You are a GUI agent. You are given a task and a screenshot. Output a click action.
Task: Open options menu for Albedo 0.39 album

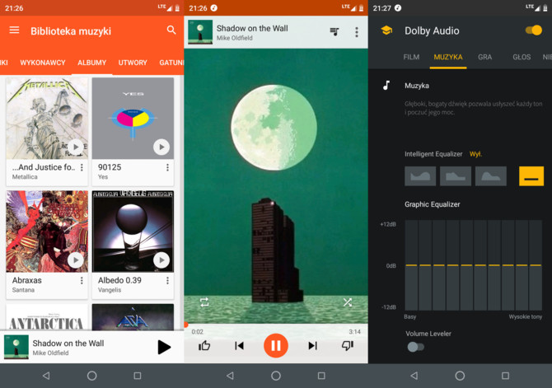[167, 280]
